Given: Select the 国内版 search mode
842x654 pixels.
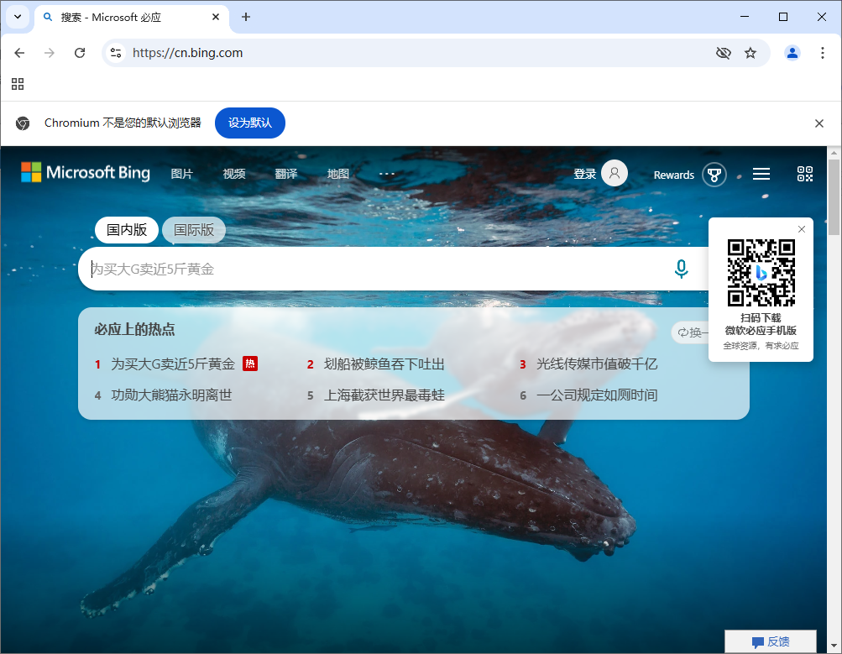Looking at the screenshot, I should [126, 229].
